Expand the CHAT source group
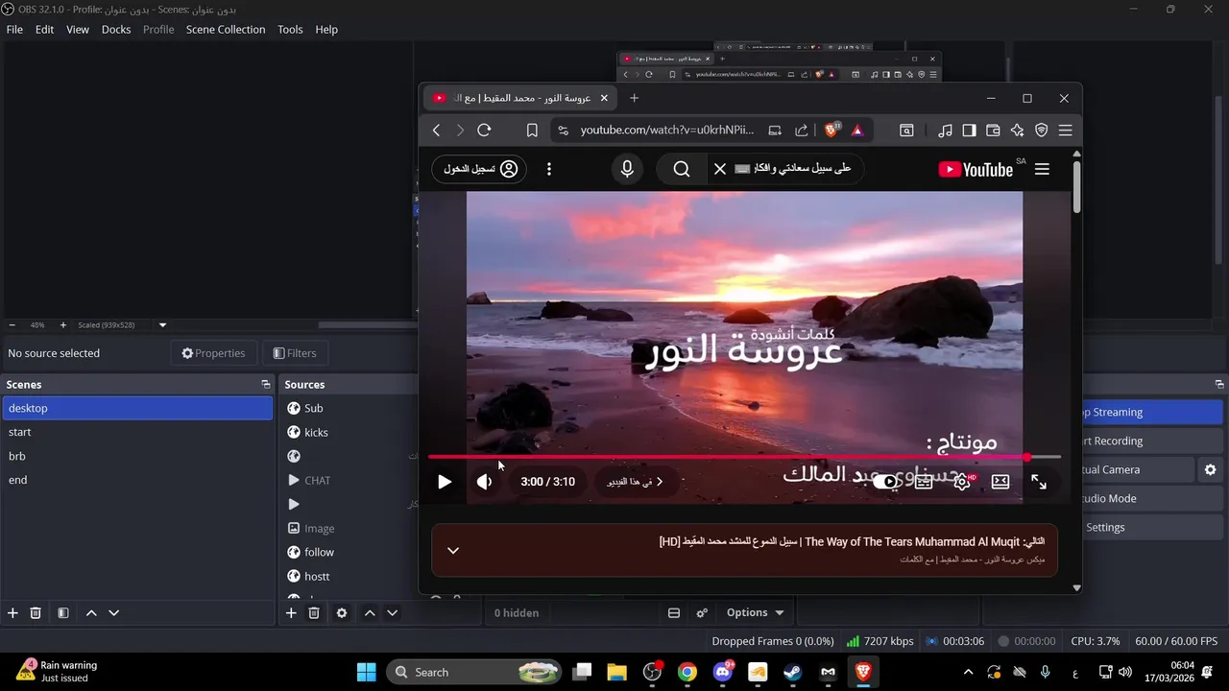This screenshot has height=691, width=1229. [294, 480]
